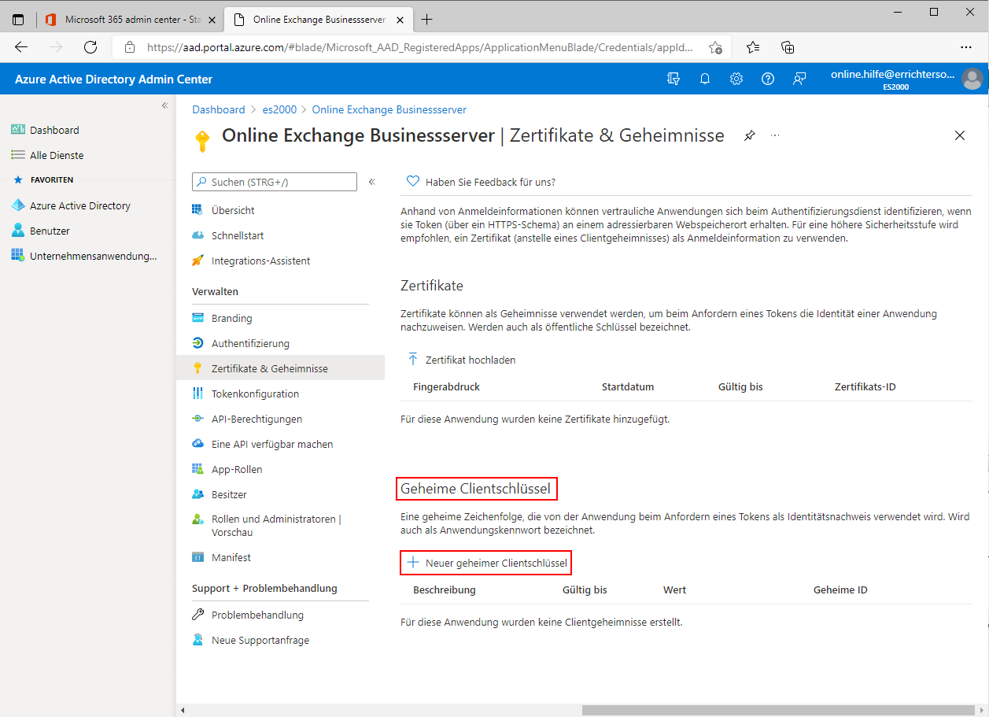The image size is (989, 717).
Task: View site information via the lock icon
Action: point(130,47)
